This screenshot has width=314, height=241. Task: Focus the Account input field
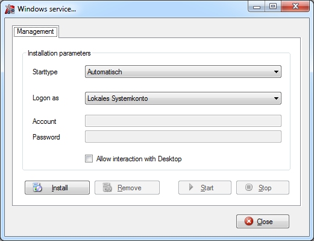click(x=183, y=121)
